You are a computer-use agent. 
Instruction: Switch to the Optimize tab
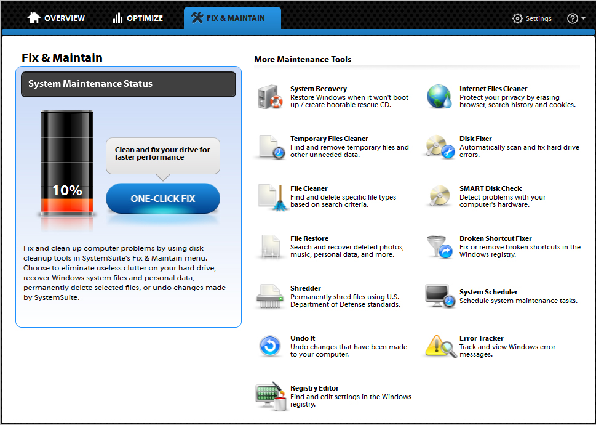point(138,18)
